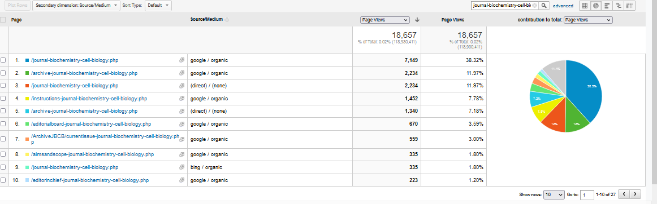Screen dimensions: 657x204
Task: Open the Page Views metric dropdown in column header
Action: click(x=384, y=20)
